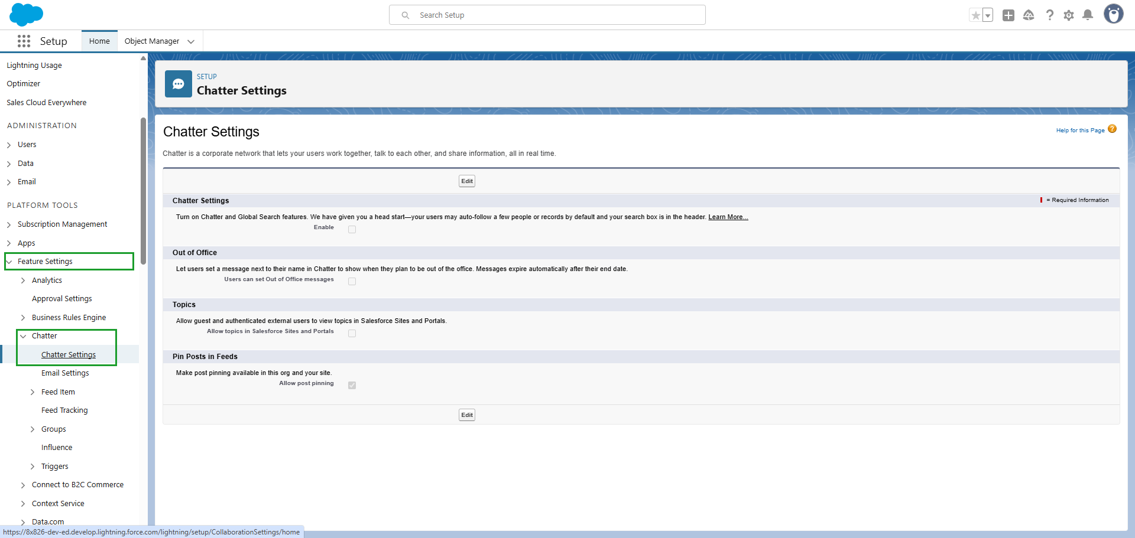1135x538 pixels.
Task: Toggle Users can set Out of Office checkbox
Action: (x=352, y=282)
